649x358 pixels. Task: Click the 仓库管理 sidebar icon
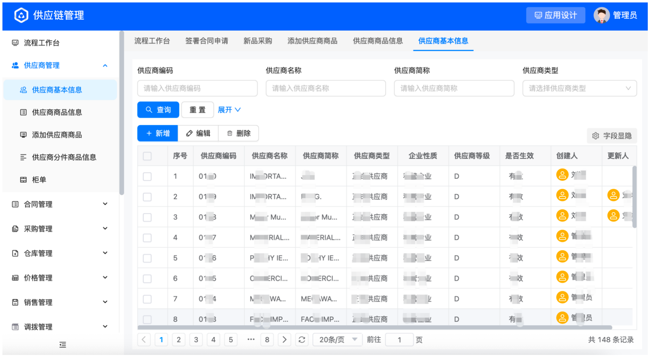15,253
